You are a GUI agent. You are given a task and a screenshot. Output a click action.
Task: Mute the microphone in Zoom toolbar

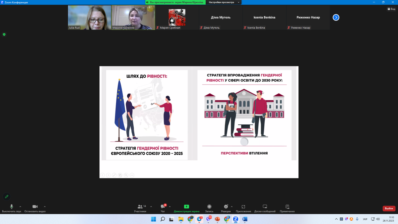(12, 207)
